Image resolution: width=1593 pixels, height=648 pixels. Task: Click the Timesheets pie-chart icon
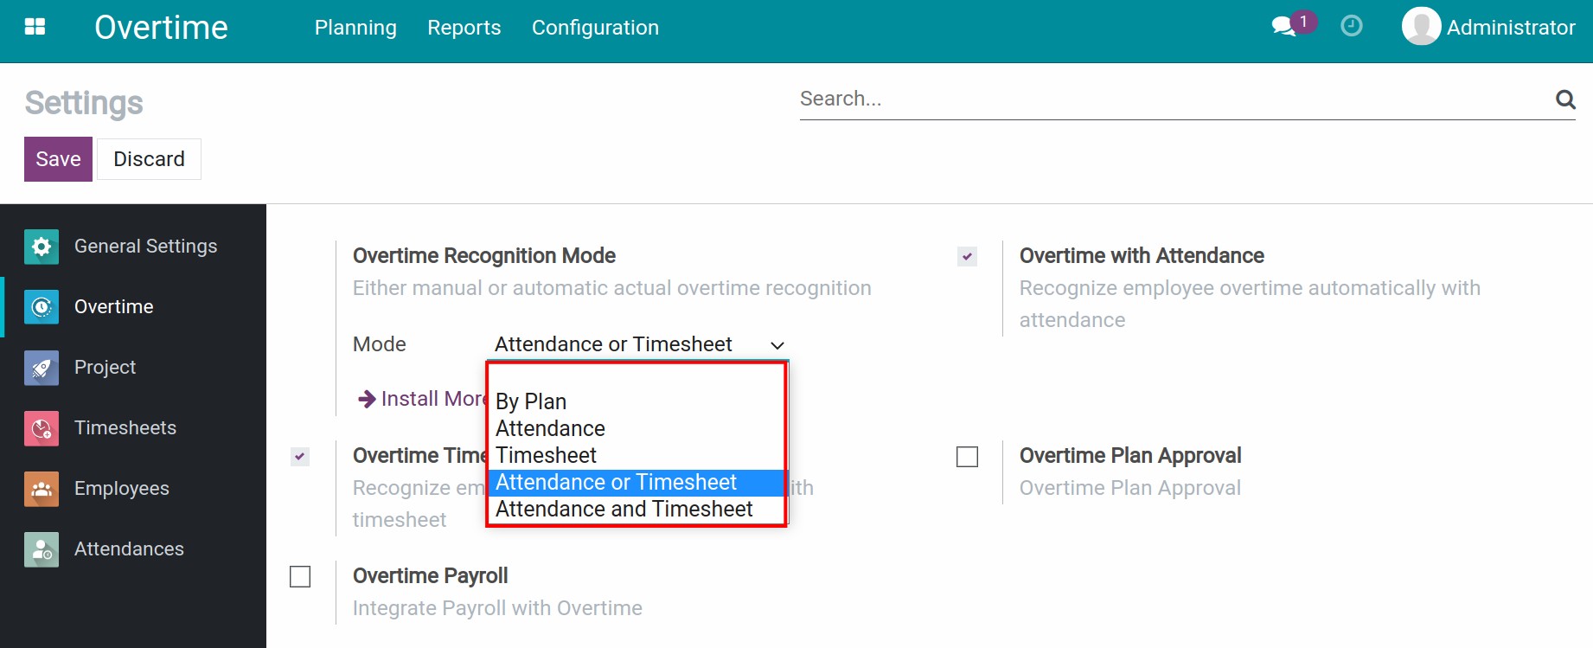coord(40,427)
